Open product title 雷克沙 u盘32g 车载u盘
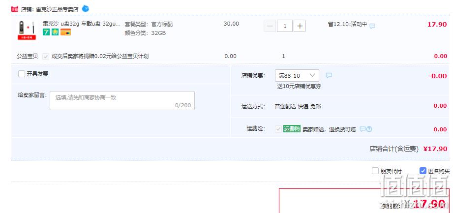 81,24
